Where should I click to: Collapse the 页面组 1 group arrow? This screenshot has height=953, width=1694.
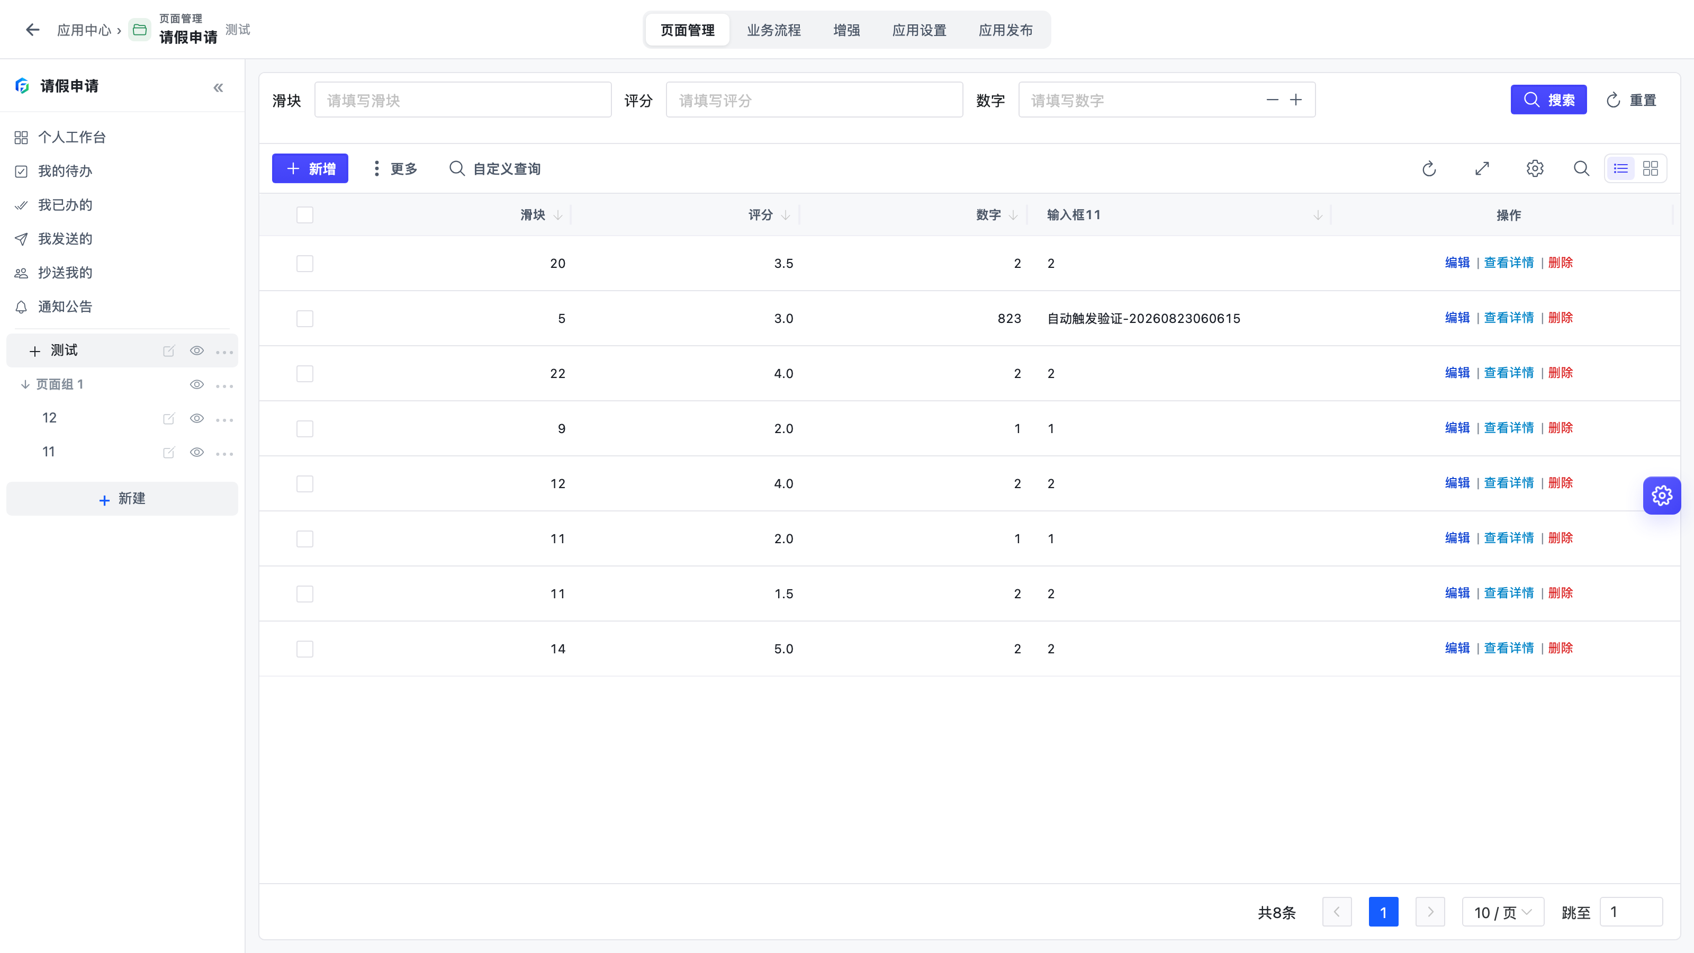point(25,384)
